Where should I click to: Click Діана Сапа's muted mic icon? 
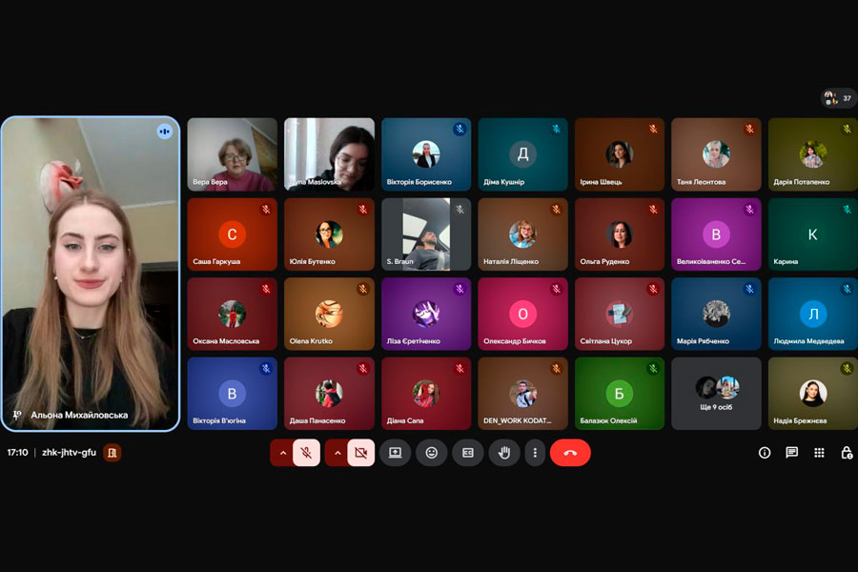pyautogui.click(x=460, y=368)
